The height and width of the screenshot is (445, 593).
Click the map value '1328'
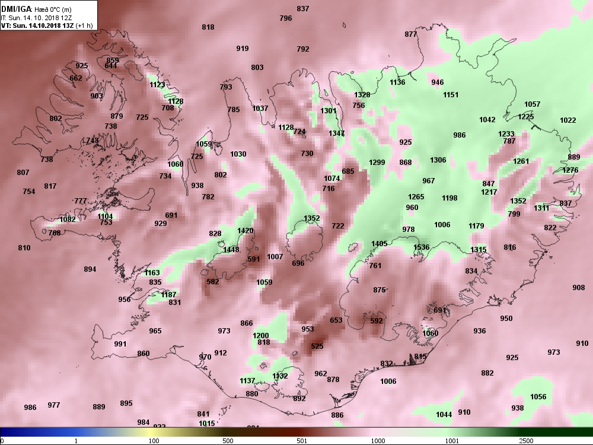(362, 94)
